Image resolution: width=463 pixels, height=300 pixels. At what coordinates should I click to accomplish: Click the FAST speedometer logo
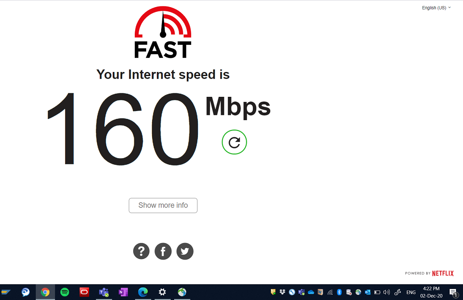tap(163, 32)
